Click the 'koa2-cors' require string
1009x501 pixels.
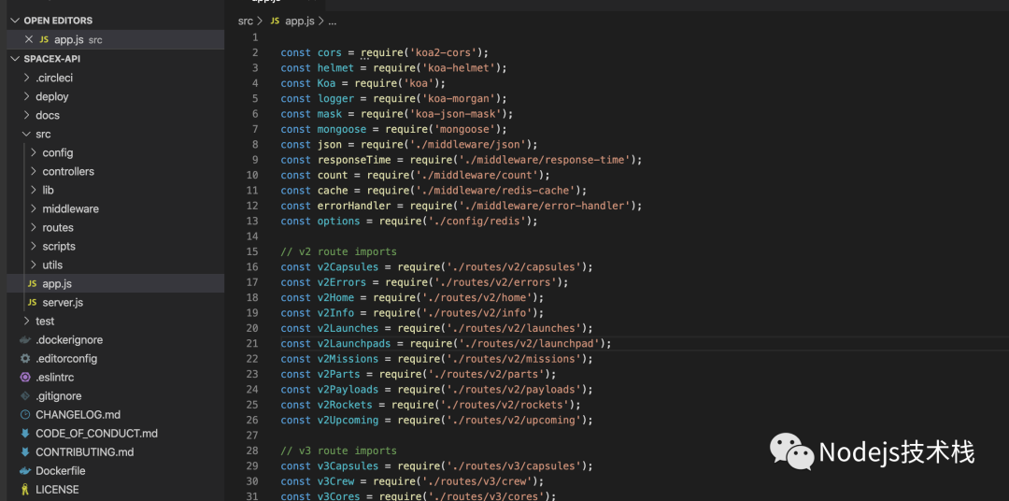(x=446, y=52)
